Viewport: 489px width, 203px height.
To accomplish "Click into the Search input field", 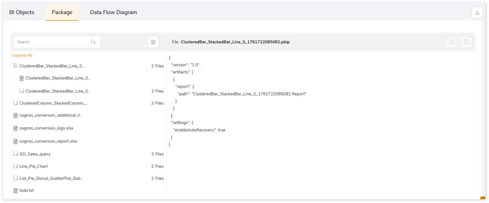I will [x=52, y=42].
